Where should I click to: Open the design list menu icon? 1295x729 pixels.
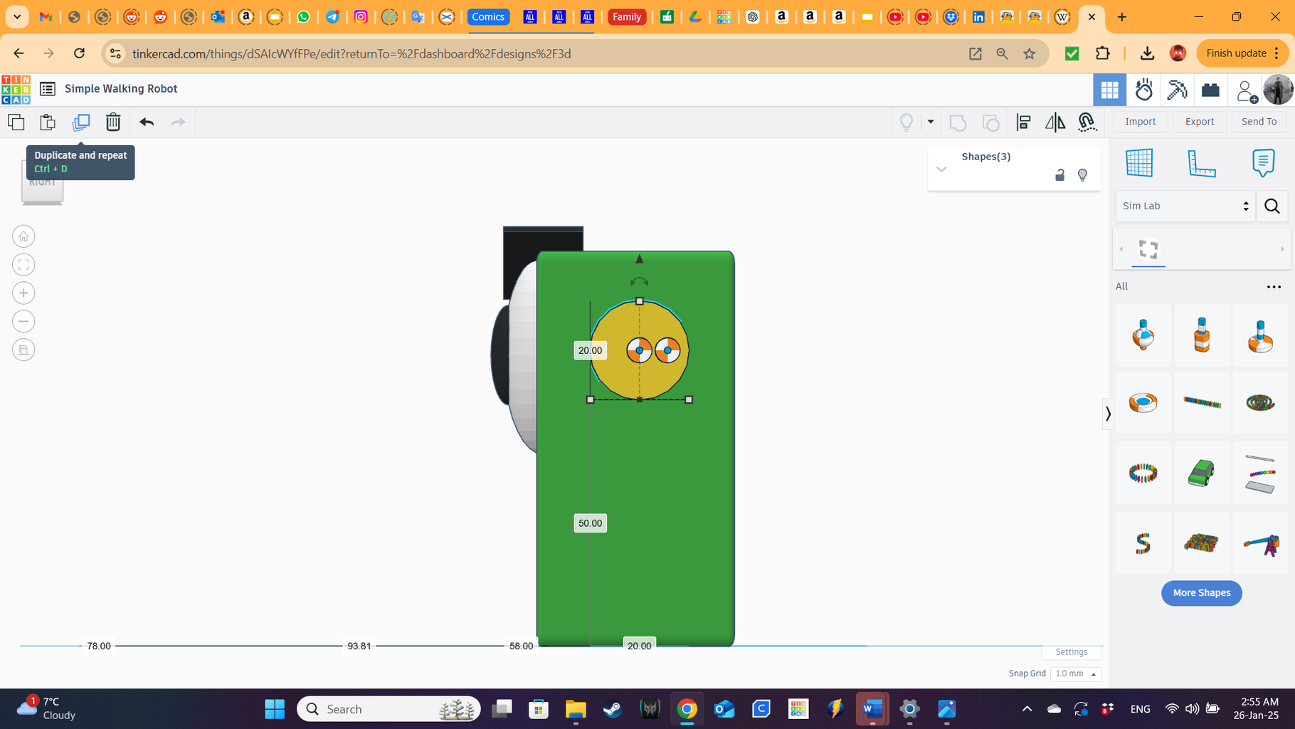point(48,89)
